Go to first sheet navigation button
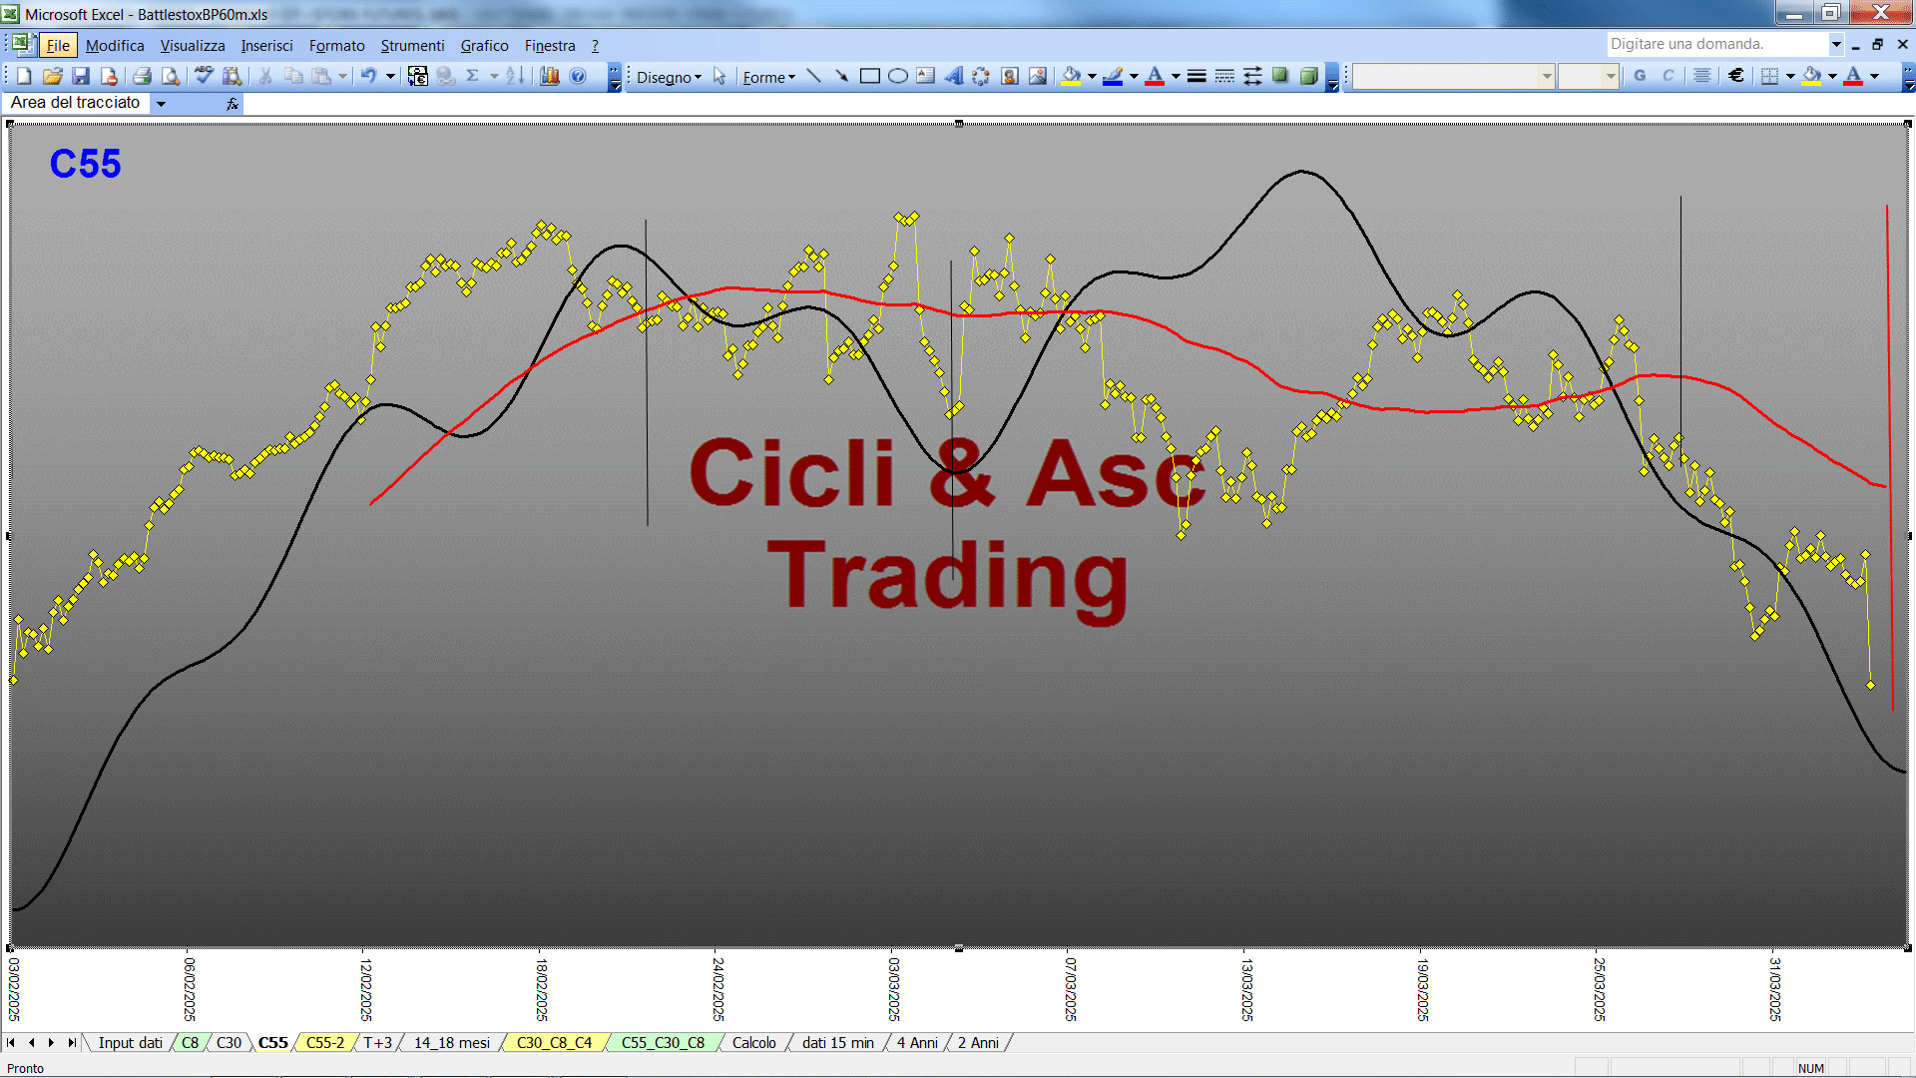 coord(11,1043)
